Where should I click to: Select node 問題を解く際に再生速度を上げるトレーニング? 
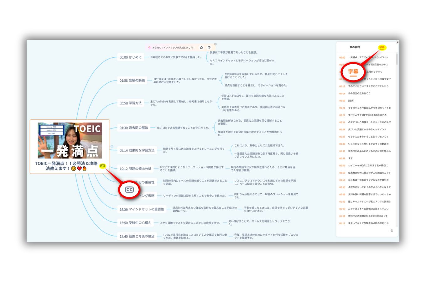click(x=194, y=150)
